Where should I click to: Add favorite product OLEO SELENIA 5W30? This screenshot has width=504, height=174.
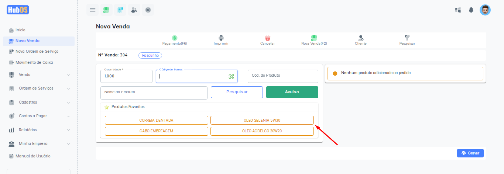[262, 120]
